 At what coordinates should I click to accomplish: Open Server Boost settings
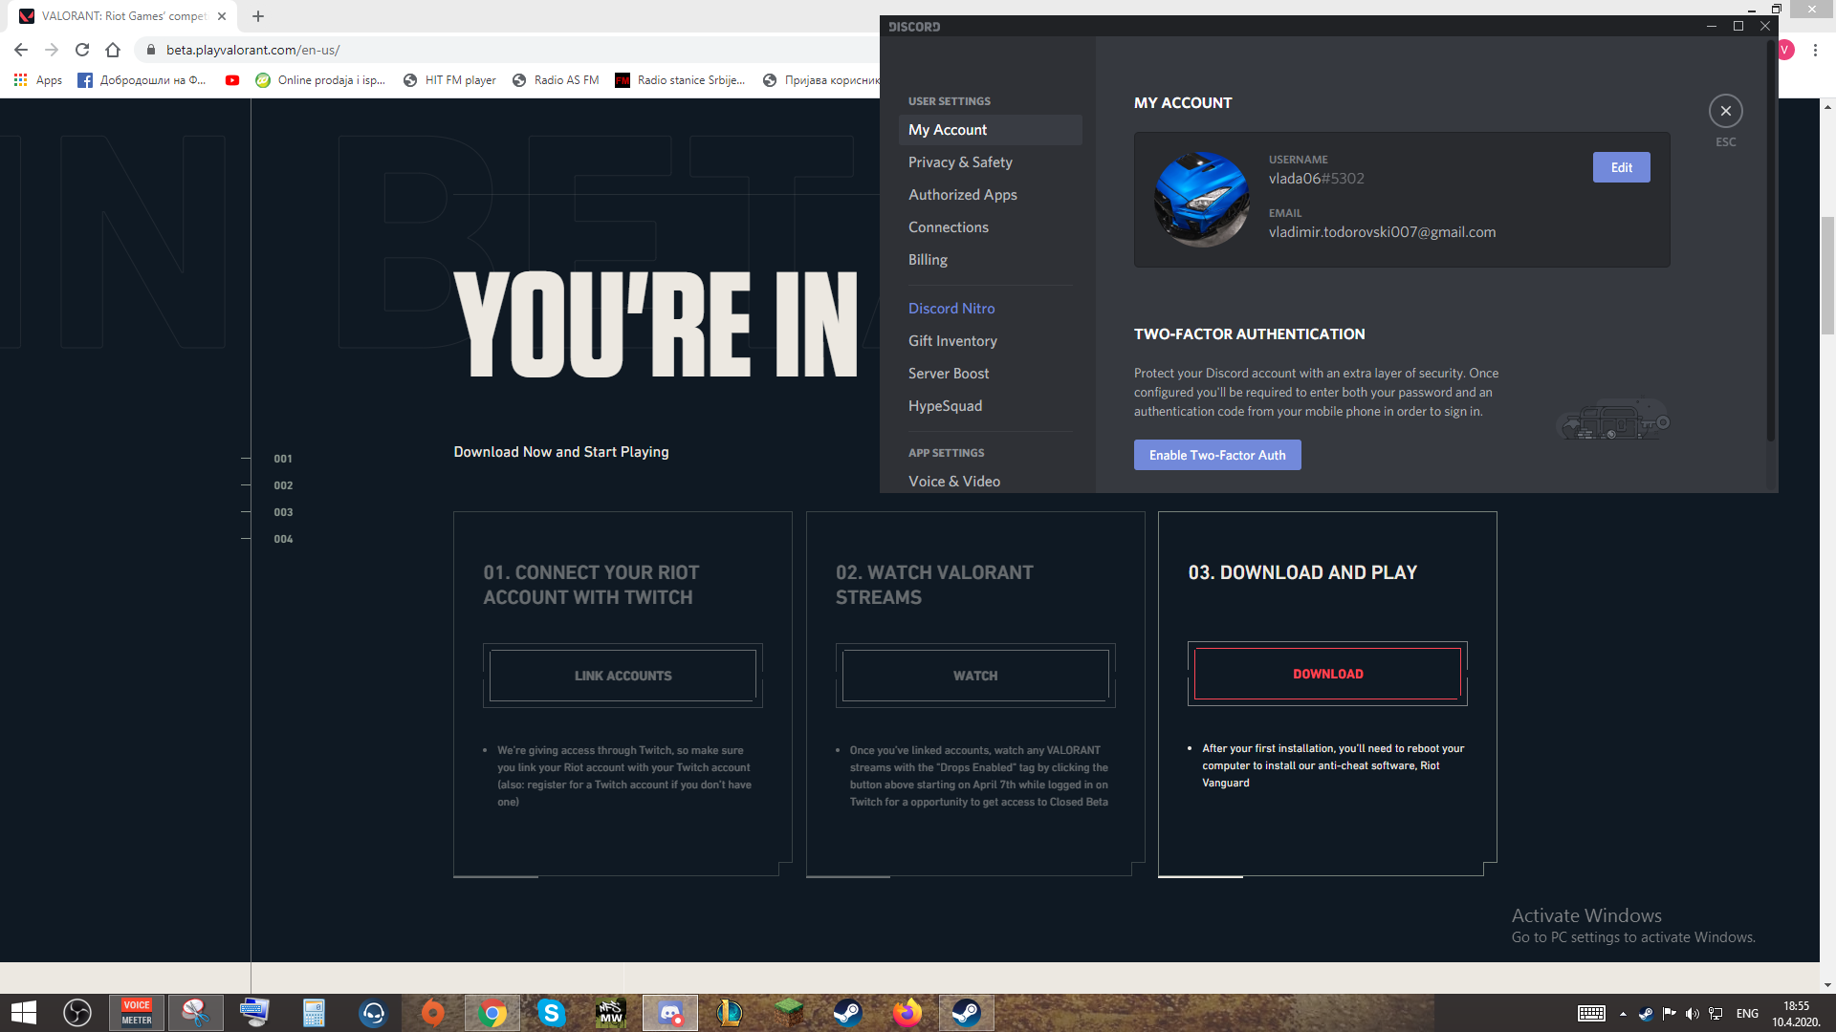click(991, 374)
